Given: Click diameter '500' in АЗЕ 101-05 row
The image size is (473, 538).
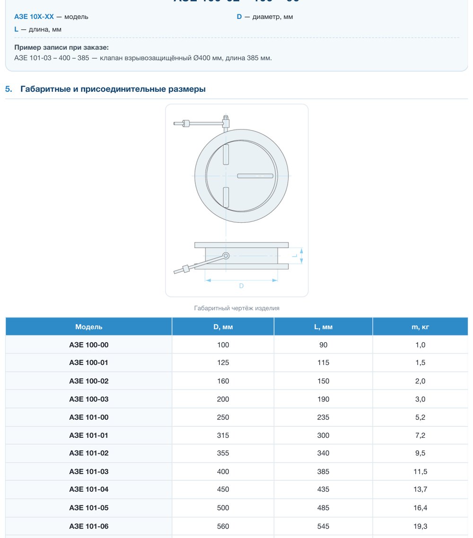Looking at the screenshot, I should pyautogui.click(x=223, y=508).
